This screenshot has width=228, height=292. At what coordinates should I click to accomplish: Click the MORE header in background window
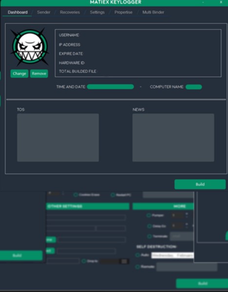163,206
